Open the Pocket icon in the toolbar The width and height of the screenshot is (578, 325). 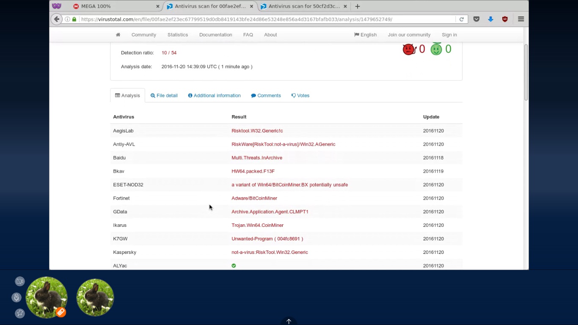tap(476, 19)
